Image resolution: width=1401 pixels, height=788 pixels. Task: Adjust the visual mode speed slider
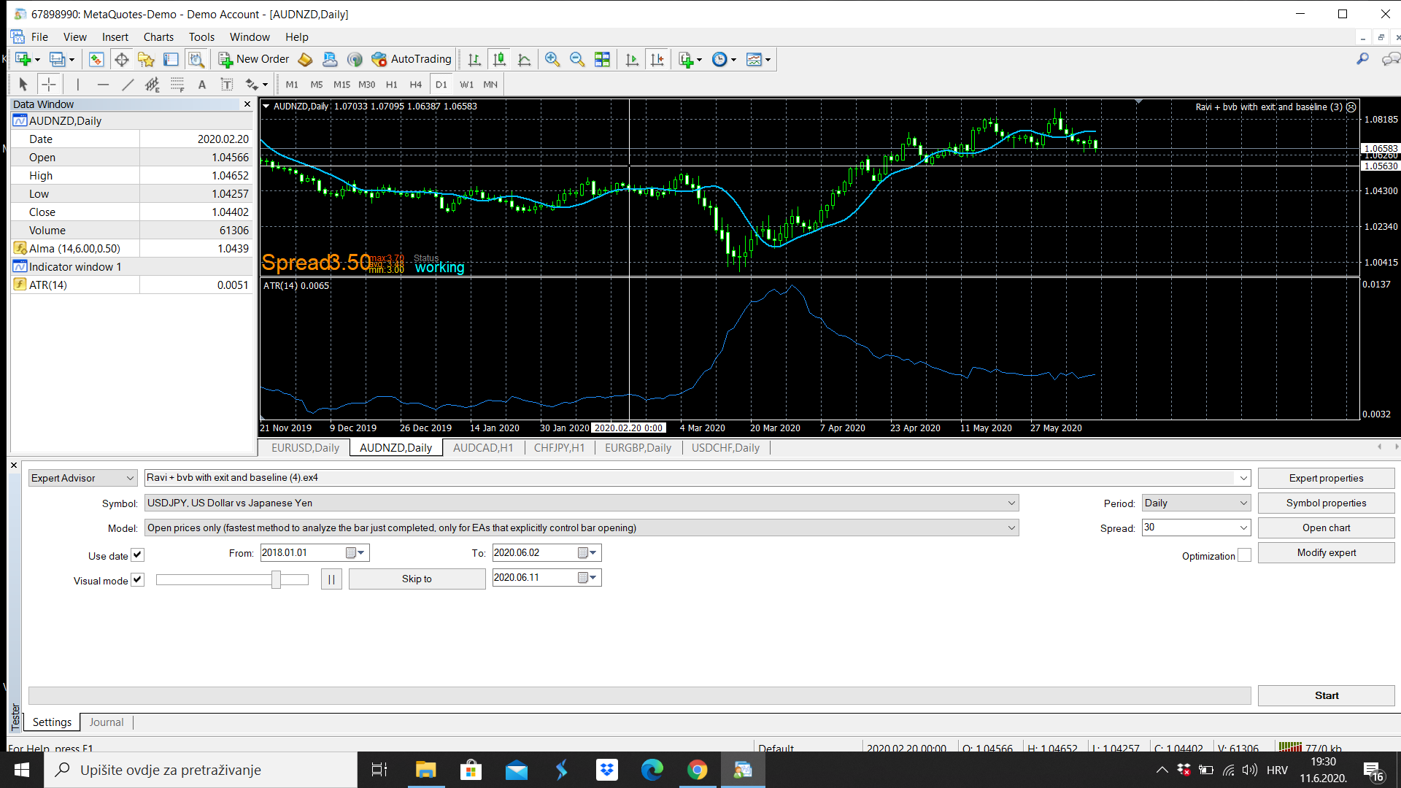tap(276, 579)
